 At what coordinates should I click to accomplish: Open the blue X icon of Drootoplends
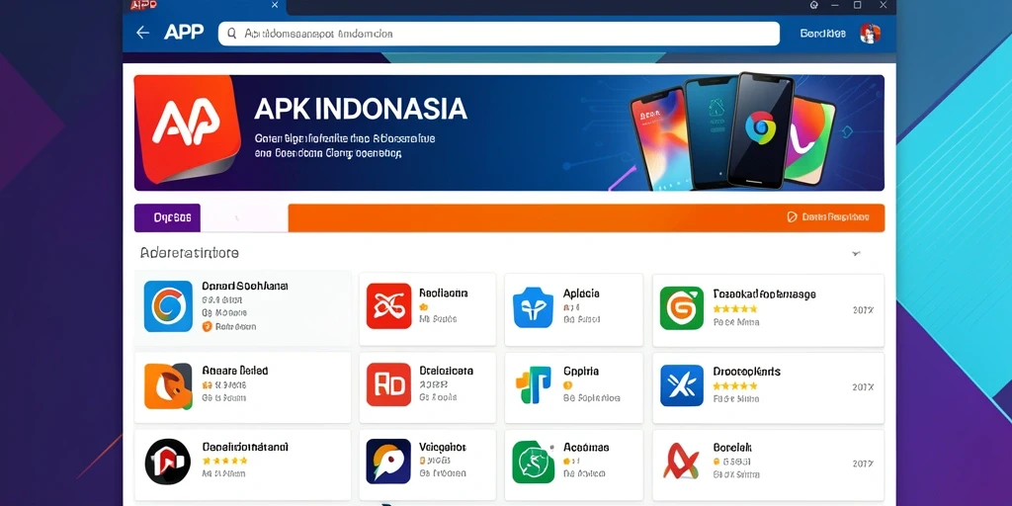tap(682, 385)
